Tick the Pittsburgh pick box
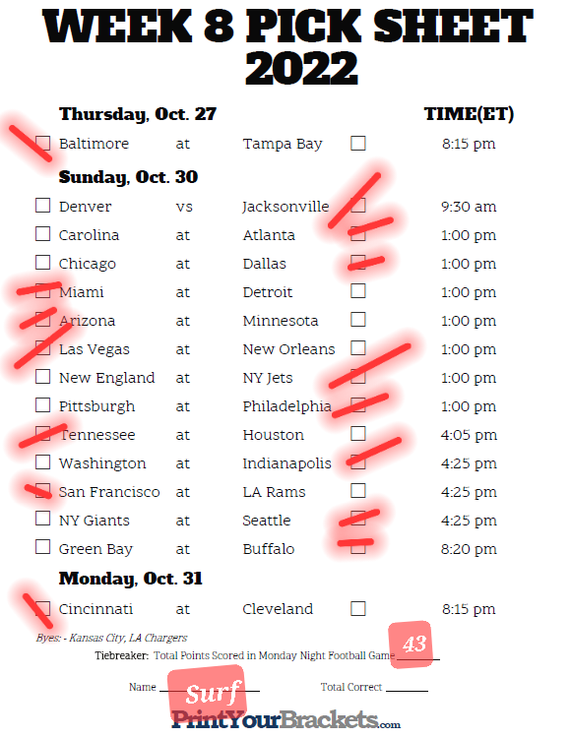 (43, 404)
